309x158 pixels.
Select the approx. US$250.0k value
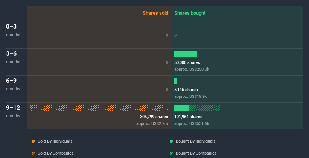click(192, 69)
